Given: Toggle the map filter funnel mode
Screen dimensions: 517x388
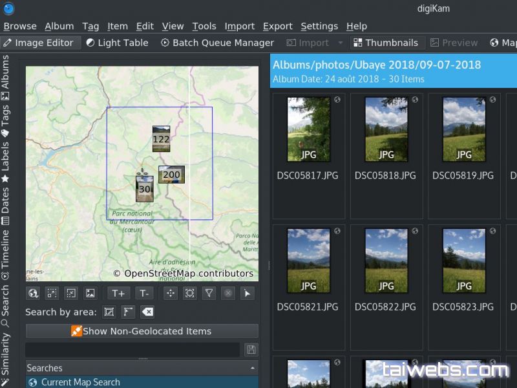Looking at the screenshot, I should coord(209,293).
